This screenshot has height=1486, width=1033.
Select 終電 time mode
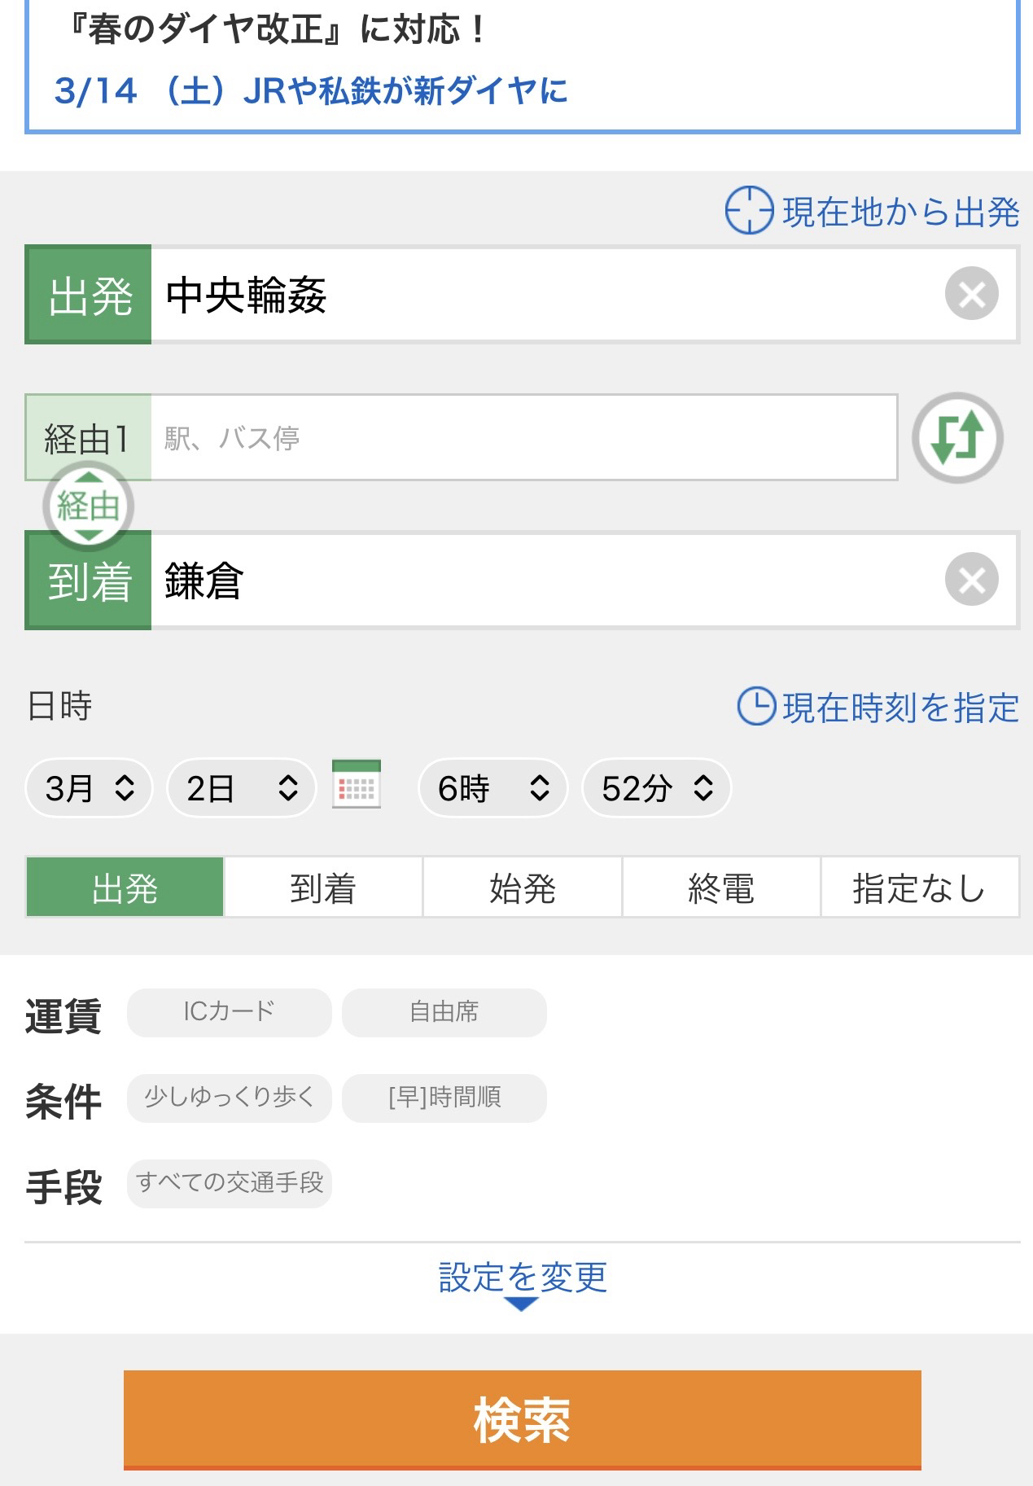[x=720, y=888]
